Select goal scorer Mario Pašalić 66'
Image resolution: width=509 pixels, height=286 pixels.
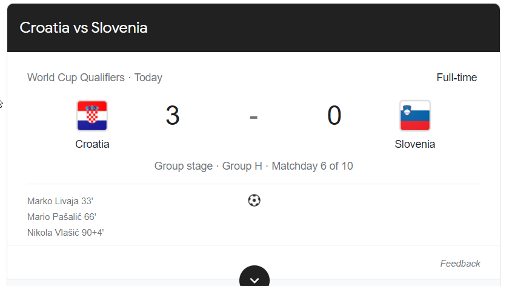[62, 217]
